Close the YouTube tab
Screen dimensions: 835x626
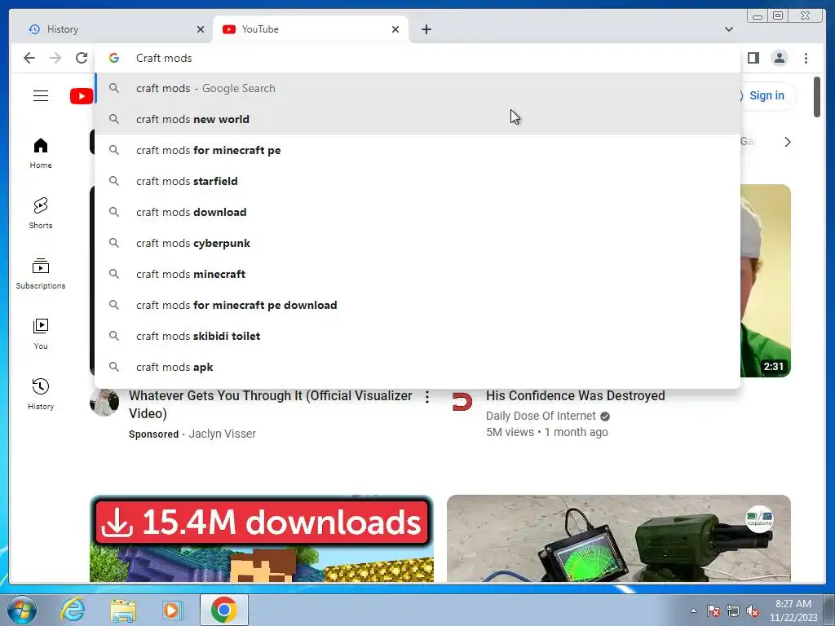tap(395, 29)
